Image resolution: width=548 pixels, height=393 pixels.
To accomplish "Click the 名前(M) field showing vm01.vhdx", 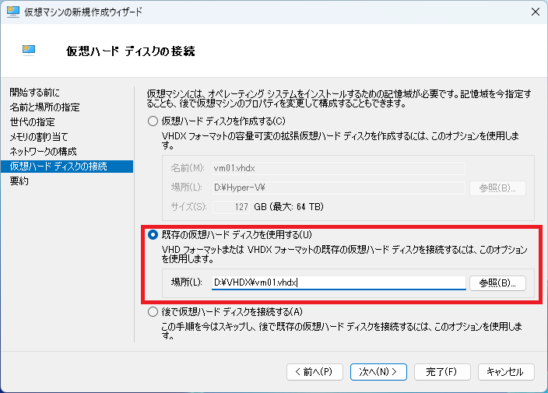I will coord(339,168).
